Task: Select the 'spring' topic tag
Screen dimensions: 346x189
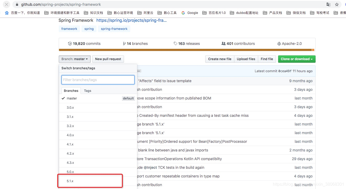Action: pyautogui.click(x=89, y=29)
